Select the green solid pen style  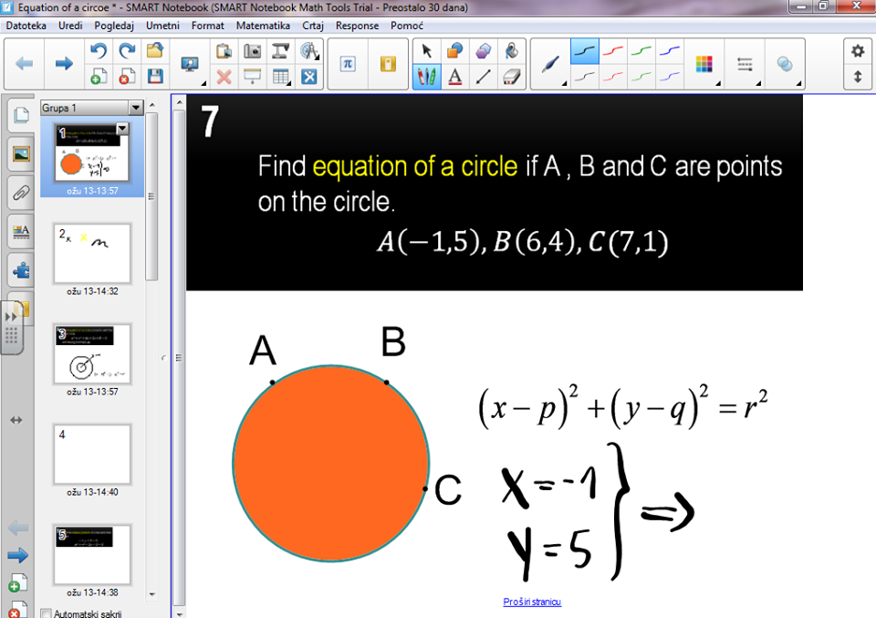(x=641, y=51)
